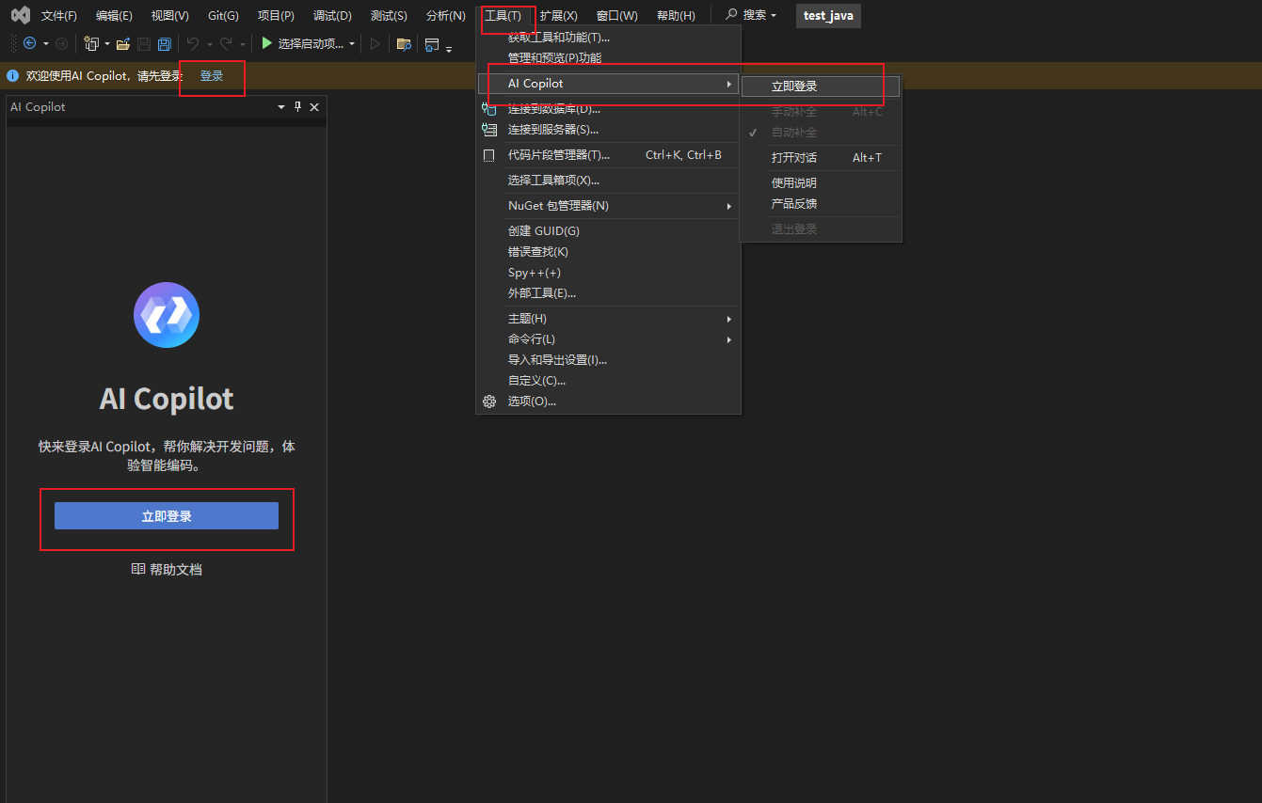This screenshot has height=803, width=1262.
Task: Open the 调试(D) menu
Action: 332,16
